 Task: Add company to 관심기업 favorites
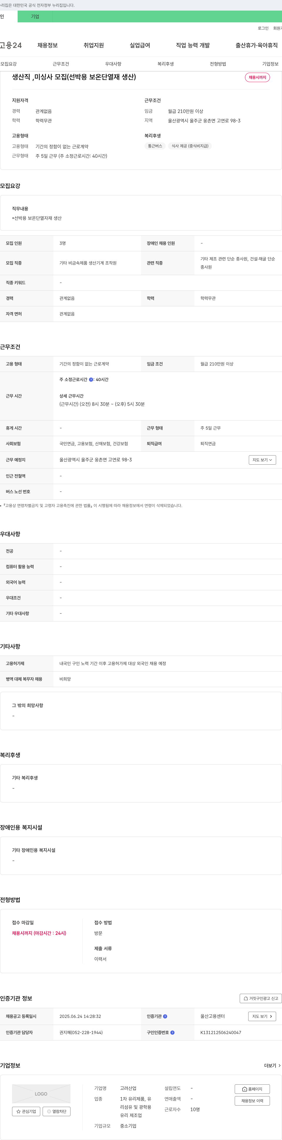26,1111
